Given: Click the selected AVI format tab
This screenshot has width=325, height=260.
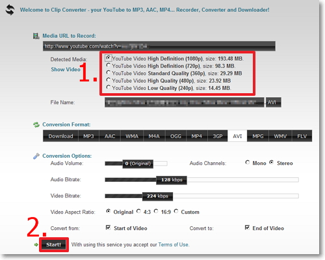Looking at the screenshot, I should (x=237, y=136).
